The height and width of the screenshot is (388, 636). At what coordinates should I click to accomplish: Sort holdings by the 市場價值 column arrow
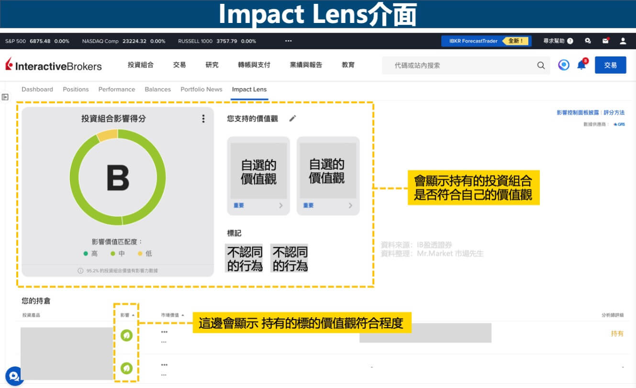point(183,315)
